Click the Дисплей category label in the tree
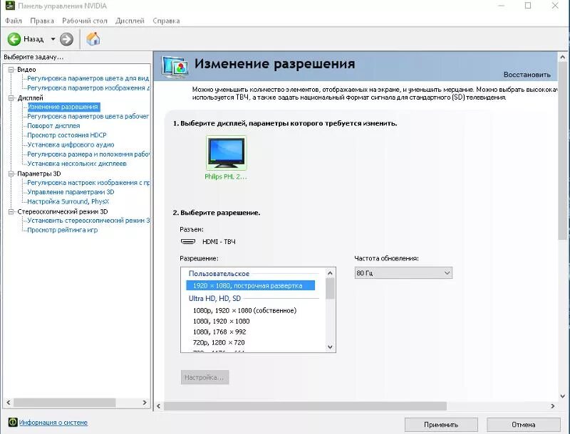 (x=30, y=98)
